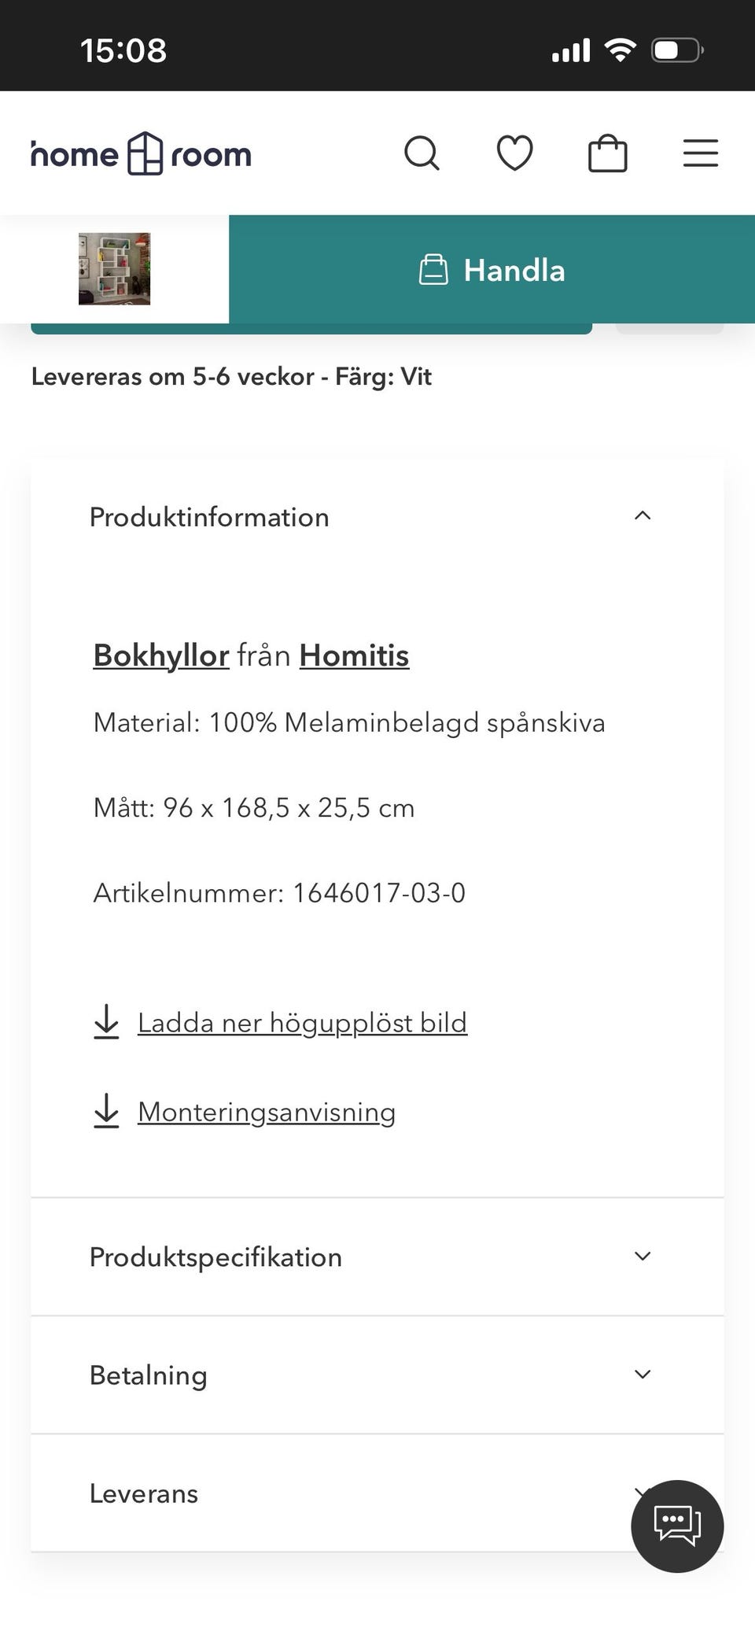Click the download icon beside Monteringsanvisning
Viewport: 755px width, 1635px height.
coord(105,1112)
